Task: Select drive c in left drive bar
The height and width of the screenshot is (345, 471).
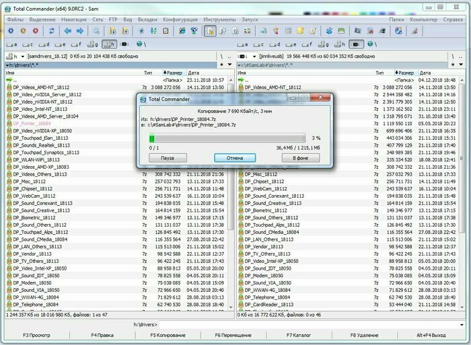Action: (28, 44)
